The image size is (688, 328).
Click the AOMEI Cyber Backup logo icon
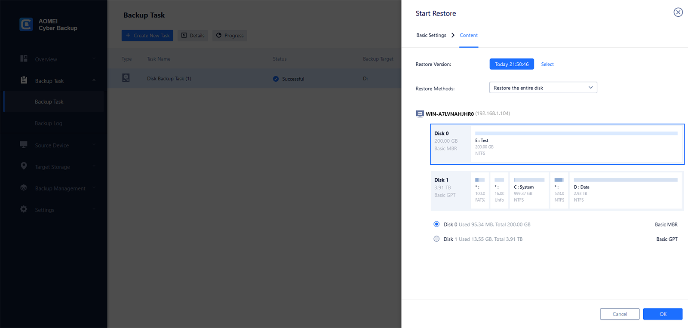tap(26, 25)
